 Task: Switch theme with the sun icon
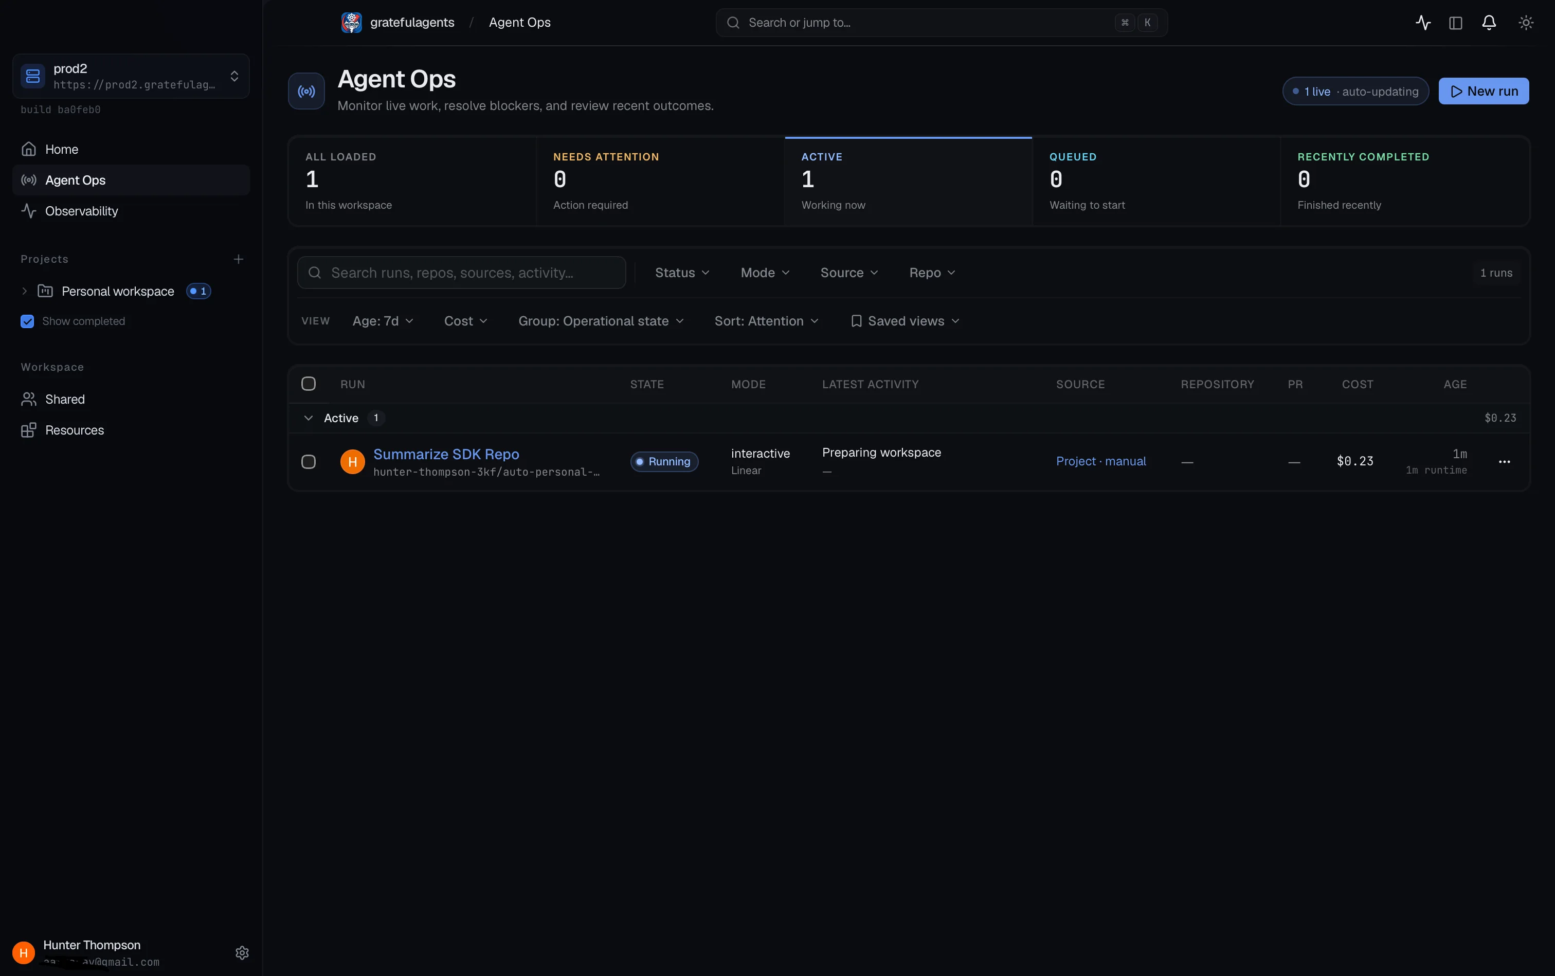1526,23
